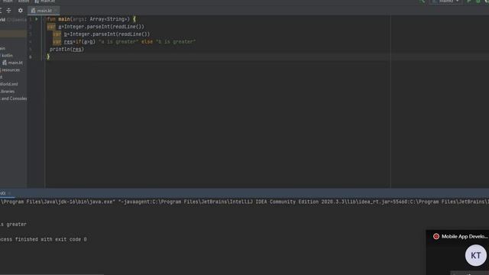The image size is (489, 275).
Task: Select the main.kt editor tab
Action: pos(44,11)
